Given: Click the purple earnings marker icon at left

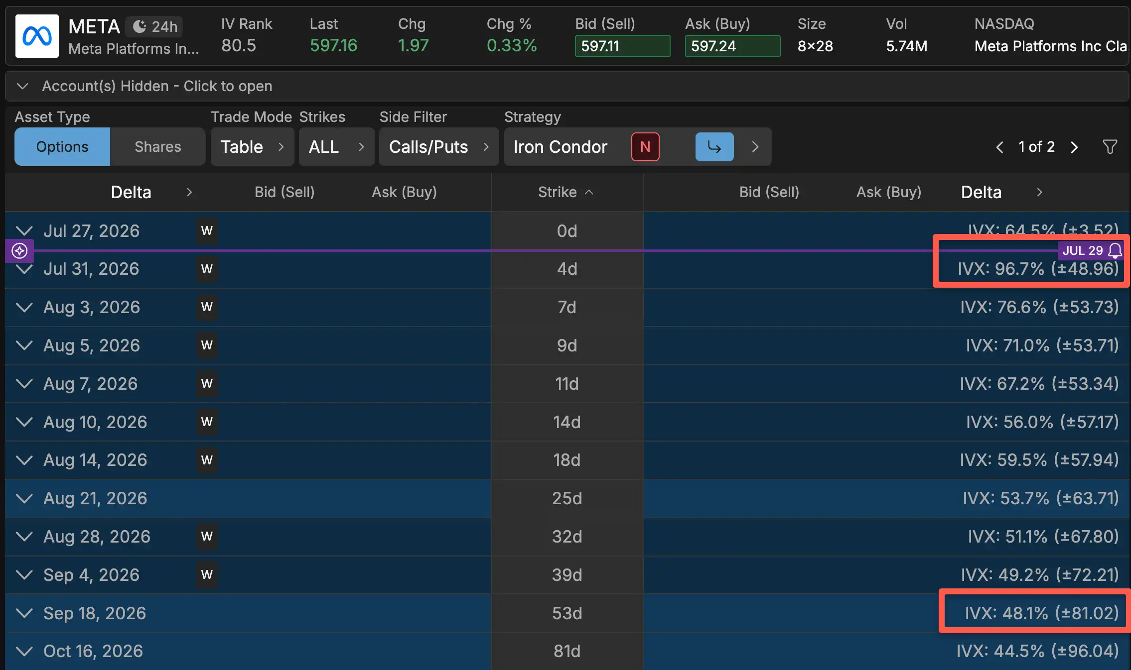Looking at the screenshot, I should [x=19, y=250].
